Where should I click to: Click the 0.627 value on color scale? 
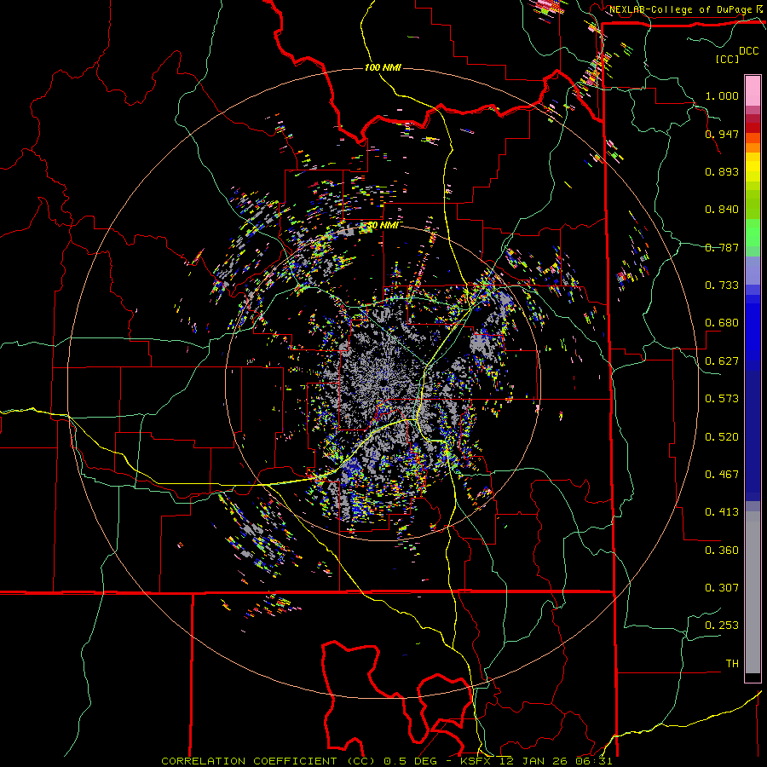pyautogui.click(x=722, y=361)
